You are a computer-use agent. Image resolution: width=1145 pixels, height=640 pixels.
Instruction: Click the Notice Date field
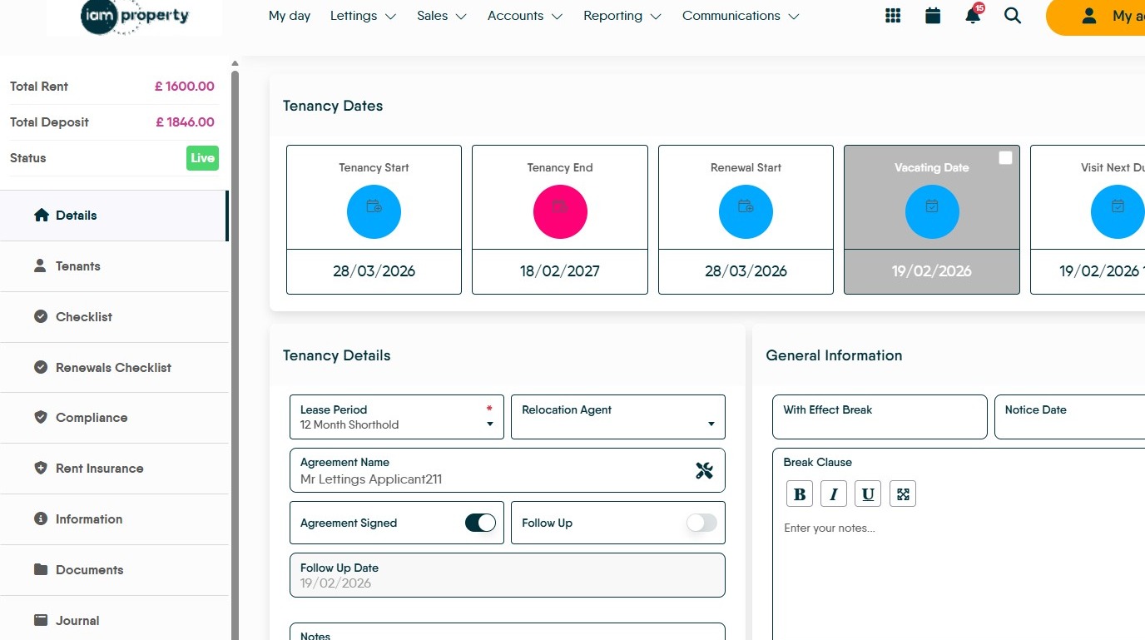tap(1069, 417)
